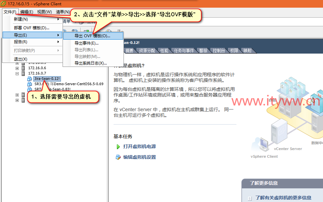Image resolution: width=323 pixels, height=202 pixels.
Task: Choose 部署 OVF 模板(D)... menu item
Action: (33, 28)
